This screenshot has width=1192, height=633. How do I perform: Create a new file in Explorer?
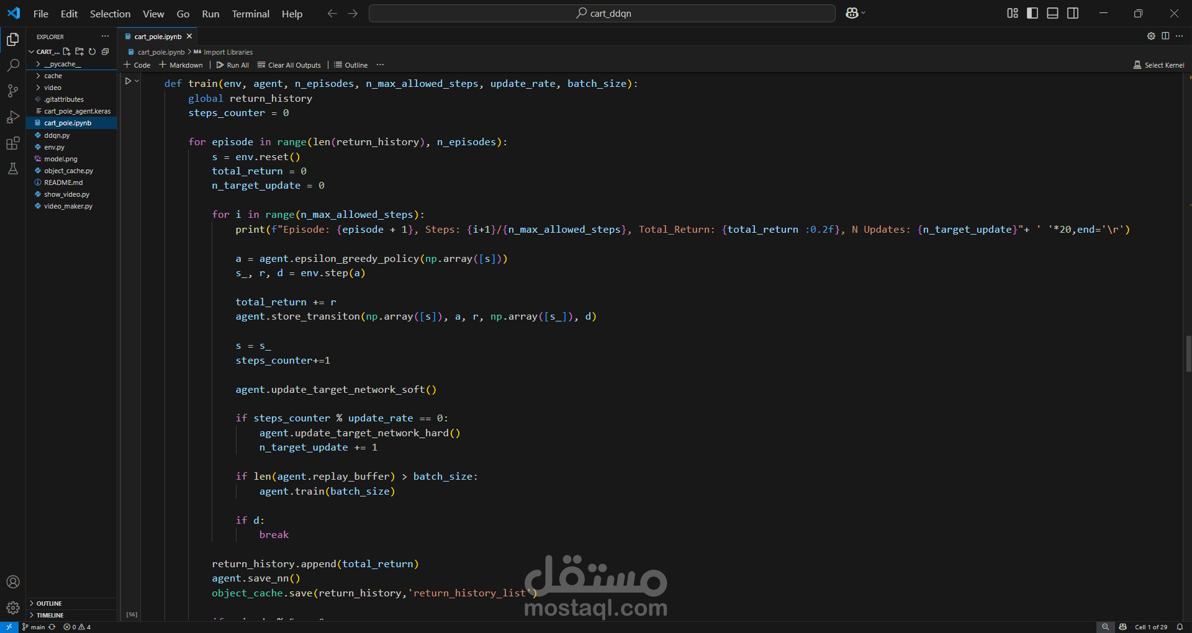66,52
